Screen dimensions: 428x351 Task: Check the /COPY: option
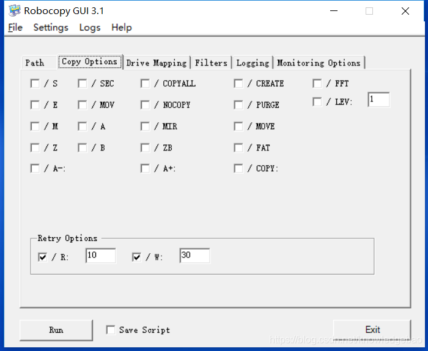[x=238, y=168]
